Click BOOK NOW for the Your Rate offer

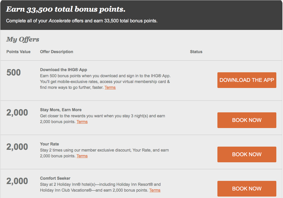[247, 154]
